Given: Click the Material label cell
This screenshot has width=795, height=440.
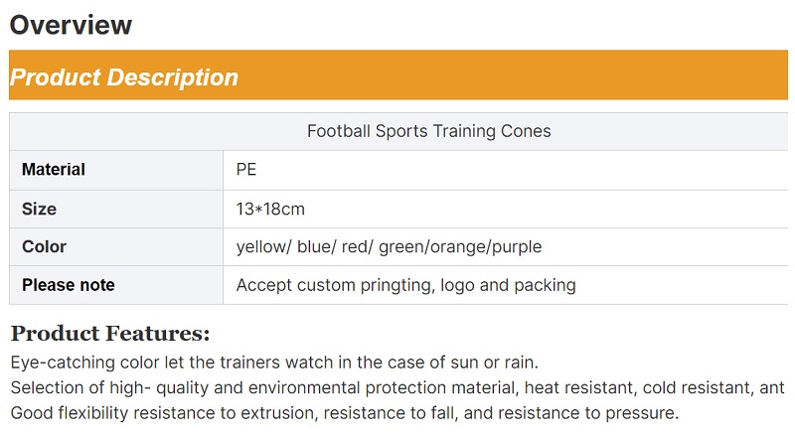Looking at the screenshot, I should 116,170.
